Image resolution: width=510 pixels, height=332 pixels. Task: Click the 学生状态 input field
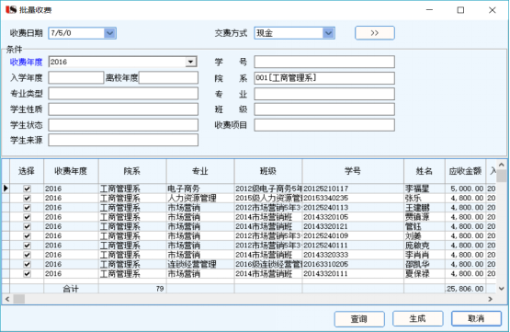pyautogui.click(x=123, y=125)
